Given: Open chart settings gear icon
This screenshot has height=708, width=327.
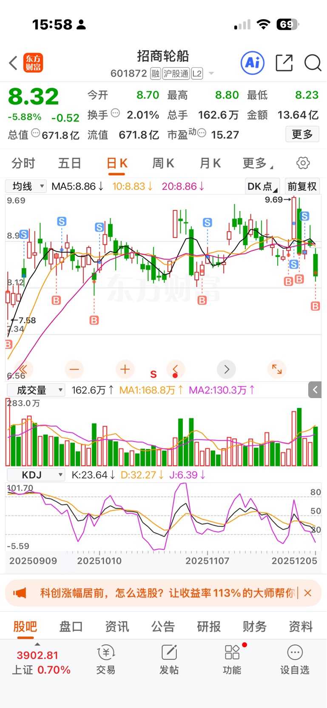Looking at the screenshot, I should 303,163.
